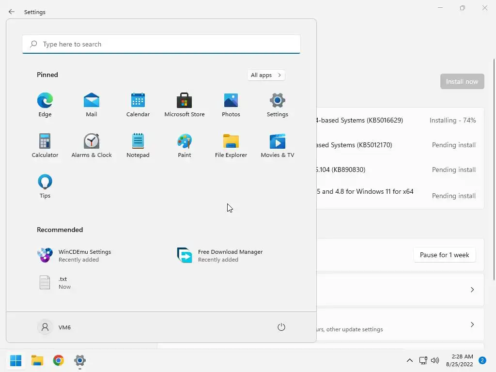Select the KB5012170 pending update row
This screenshot has height=372, width=496.
(400, 145)
